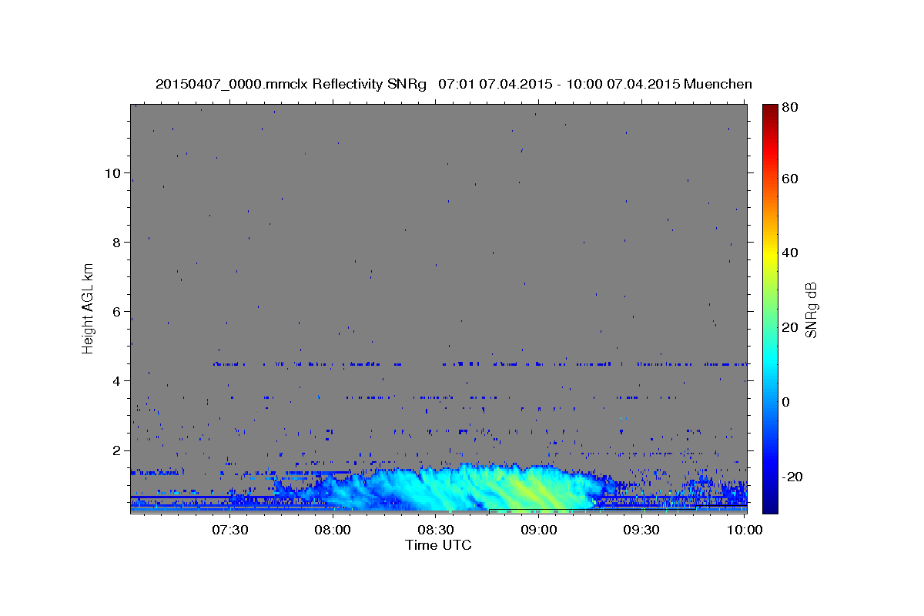Screen dimensions: 924x616
Task: Click the 08:30 time tick label
Action: (x=436, y=530)
